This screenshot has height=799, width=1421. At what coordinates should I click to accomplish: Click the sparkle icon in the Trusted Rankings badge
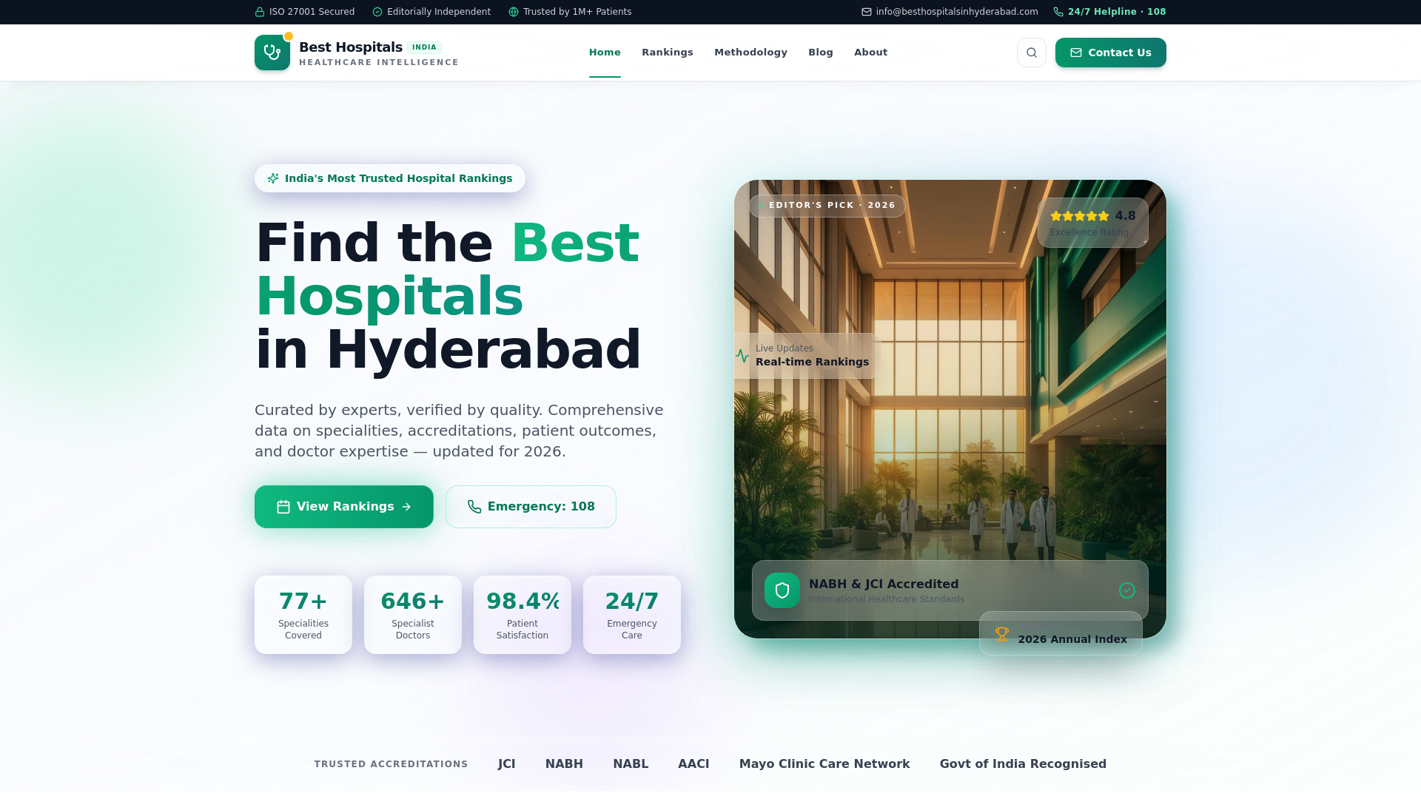pos(273,178)
